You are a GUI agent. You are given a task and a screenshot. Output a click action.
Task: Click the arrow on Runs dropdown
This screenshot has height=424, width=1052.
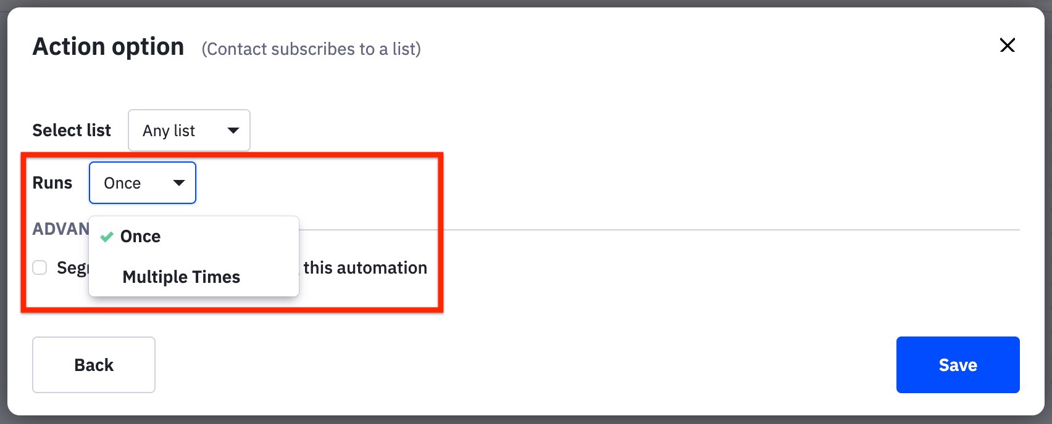tap(179, 182)
